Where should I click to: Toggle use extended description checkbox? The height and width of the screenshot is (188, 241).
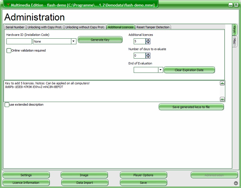(7, 105)
